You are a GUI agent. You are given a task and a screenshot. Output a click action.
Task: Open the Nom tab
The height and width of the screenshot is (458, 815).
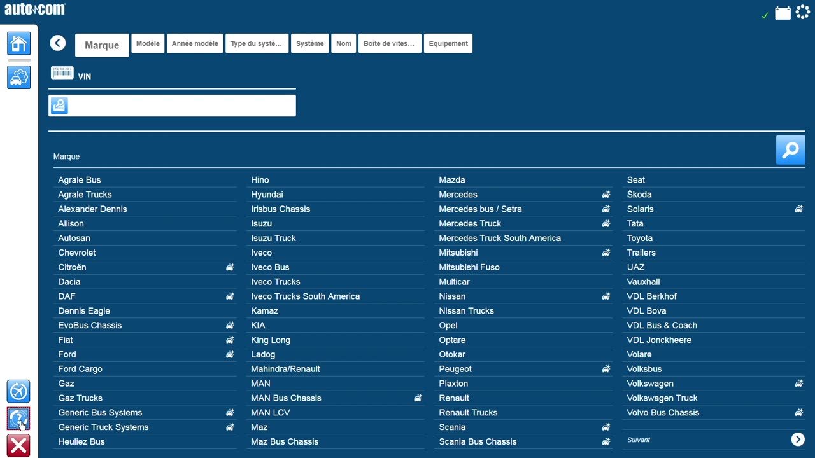point(344,43)
